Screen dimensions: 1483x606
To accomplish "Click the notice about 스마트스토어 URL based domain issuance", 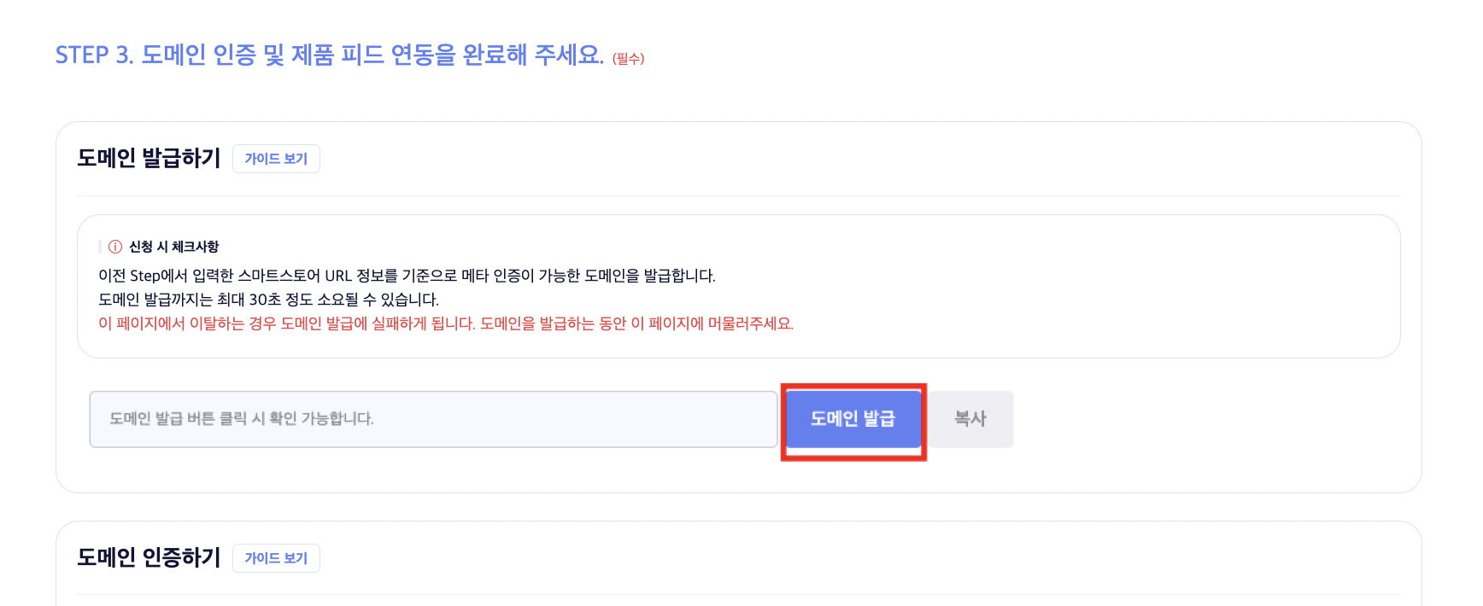I will (408, 276).
